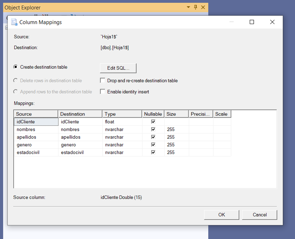Uncheck Nullable for the genero column
The image size is (295, 239).
click(x=153, y=144)
